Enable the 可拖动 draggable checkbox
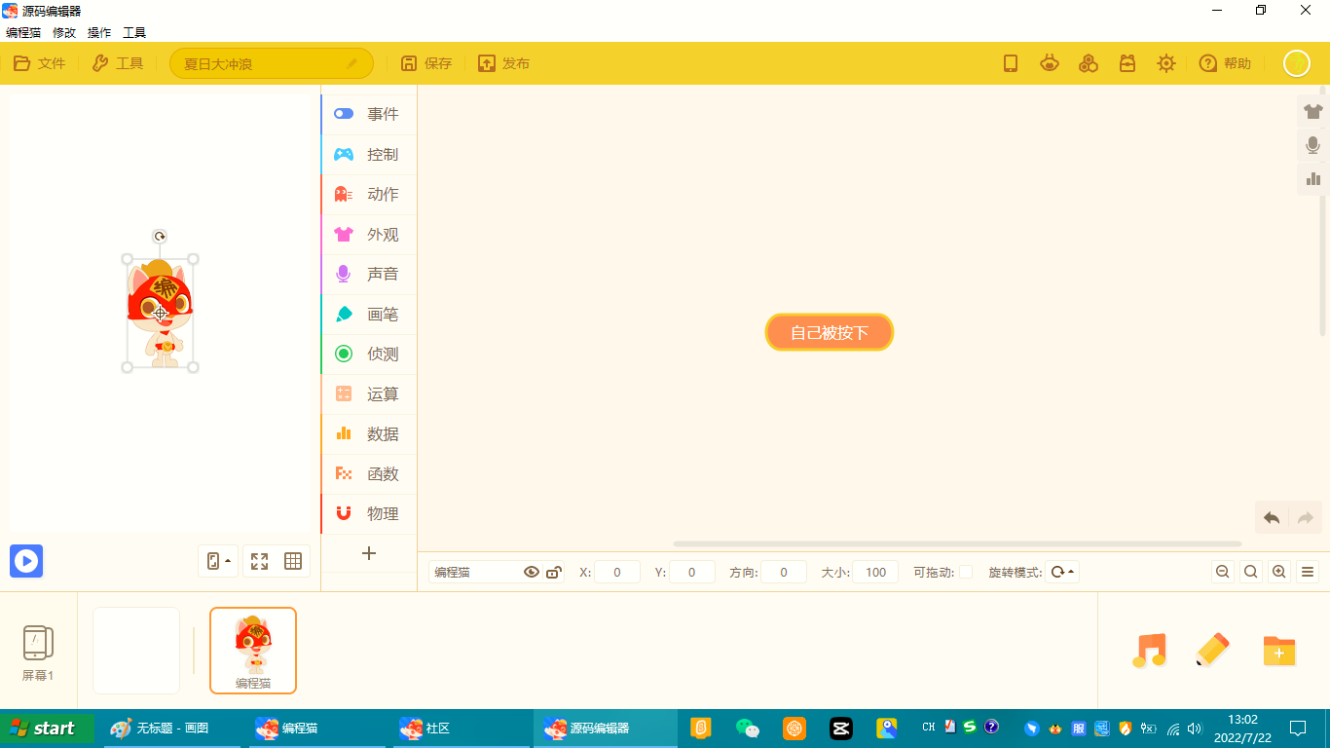Image resolution: width=1330 pixels, height=748 pixels. click(x=966, y=572)
